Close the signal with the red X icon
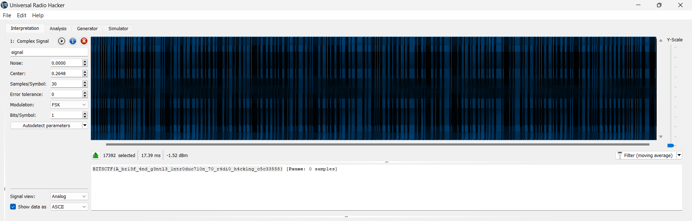The image size is (692, 221). coord(84,41)
